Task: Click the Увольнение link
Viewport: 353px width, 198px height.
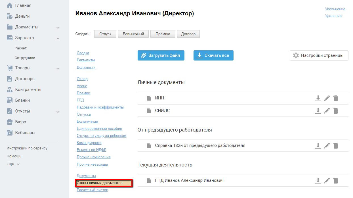Action: [x=335, y=9]
